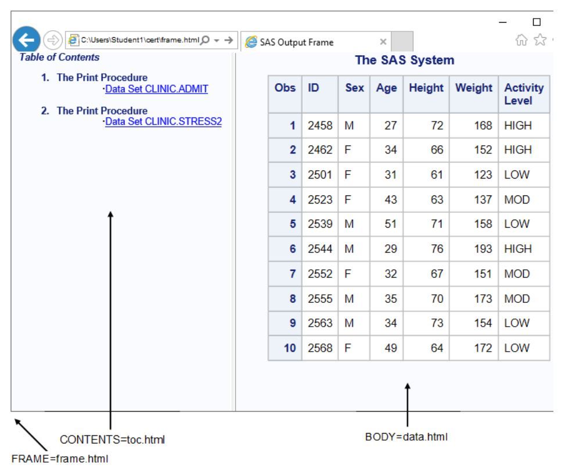This screenshot has width=565, height=472.
Task: Select ID 2458 in the first table row
Action: (321, 124)
